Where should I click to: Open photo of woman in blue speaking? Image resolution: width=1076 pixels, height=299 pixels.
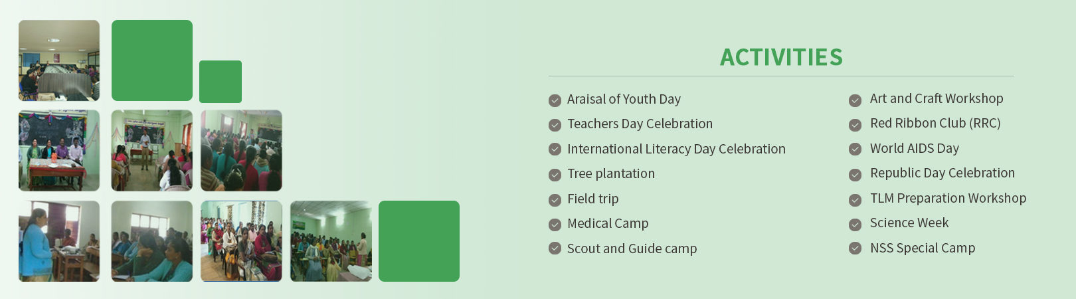click(x=59, y=241)
